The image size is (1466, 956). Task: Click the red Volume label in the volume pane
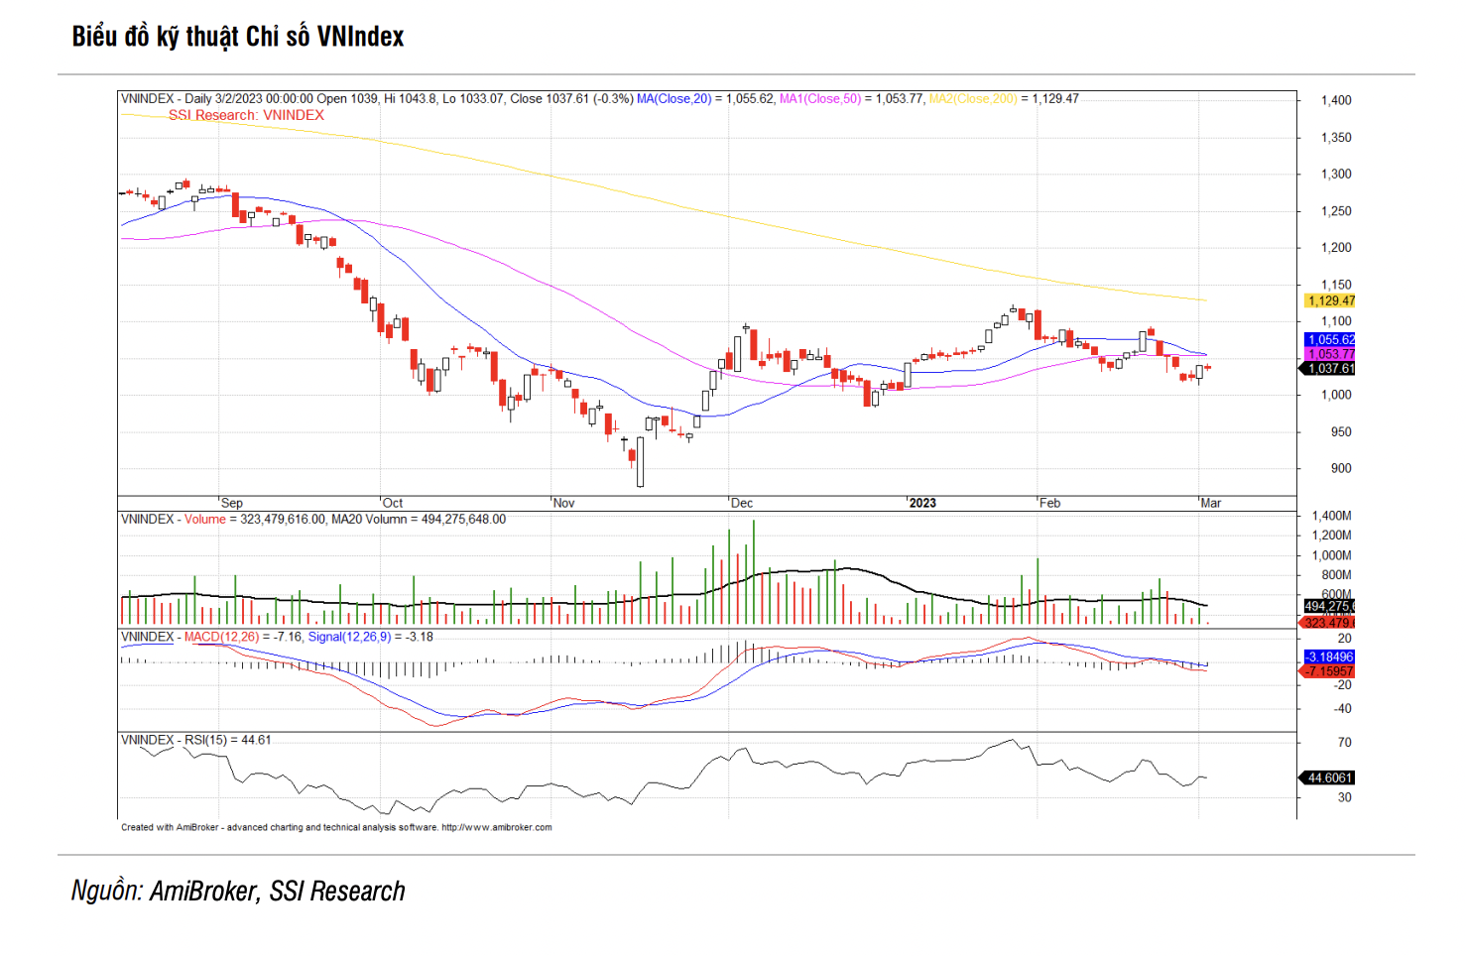pos(205,519)
